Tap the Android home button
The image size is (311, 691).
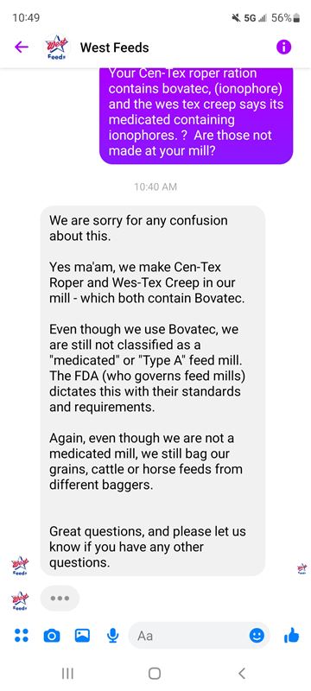click(155, 673)
